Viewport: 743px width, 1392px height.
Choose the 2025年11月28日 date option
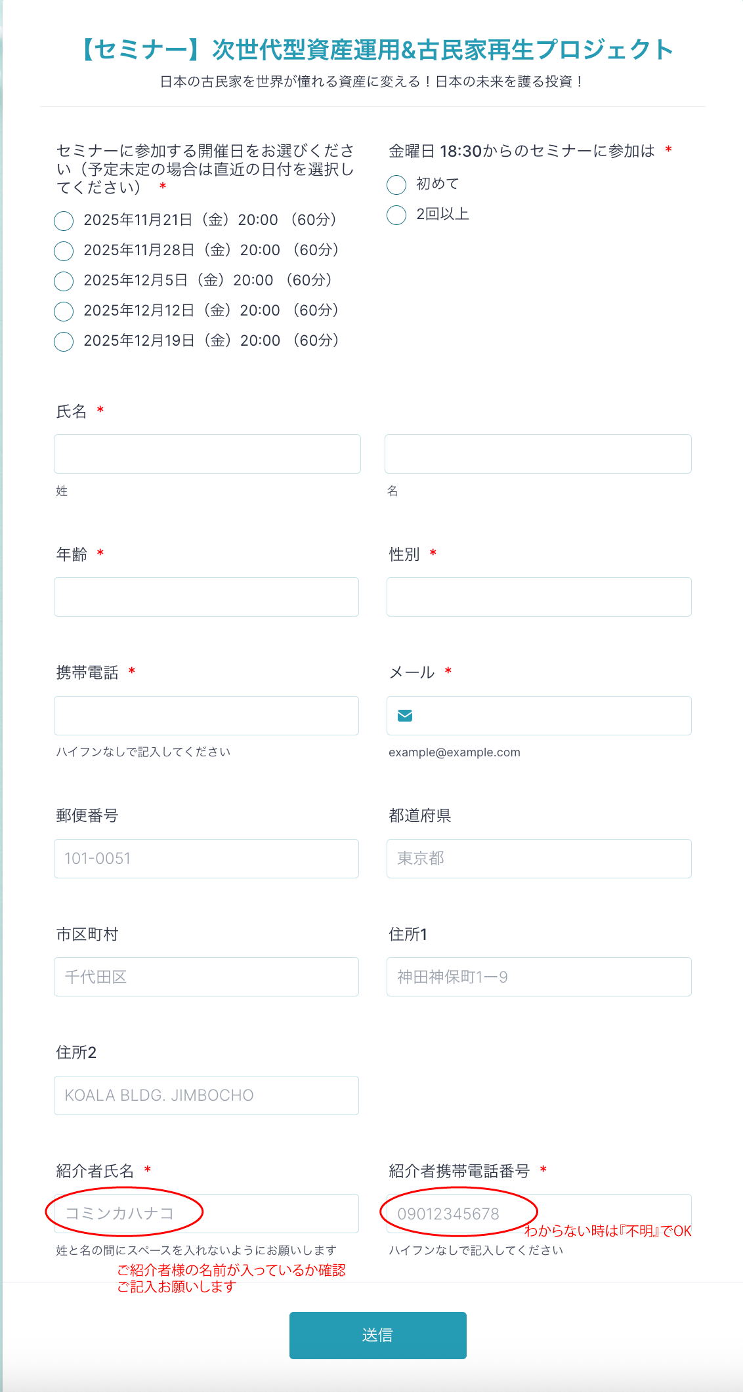click(x=64, y=251)
